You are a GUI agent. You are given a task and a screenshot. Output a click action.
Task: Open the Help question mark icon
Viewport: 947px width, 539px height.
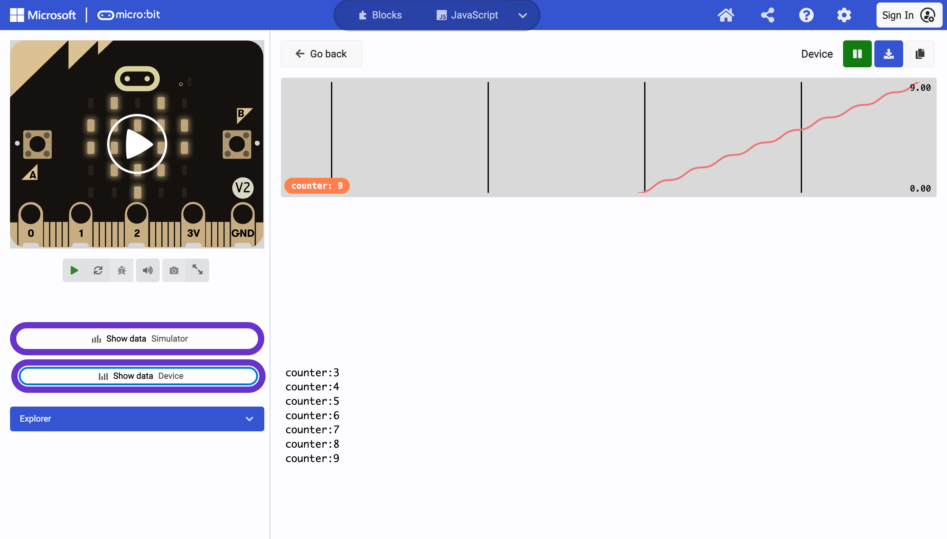pyautogui.click(x=806, y=15)
